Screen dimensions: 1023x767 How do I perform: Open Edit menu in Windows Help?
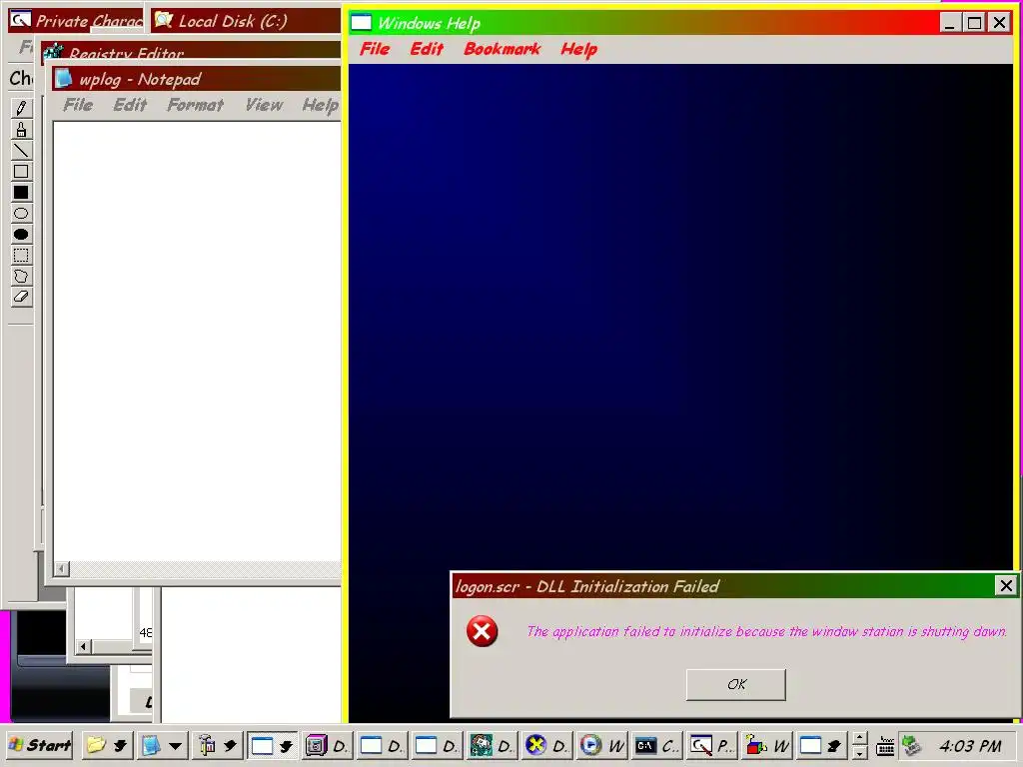coord(427,49)
